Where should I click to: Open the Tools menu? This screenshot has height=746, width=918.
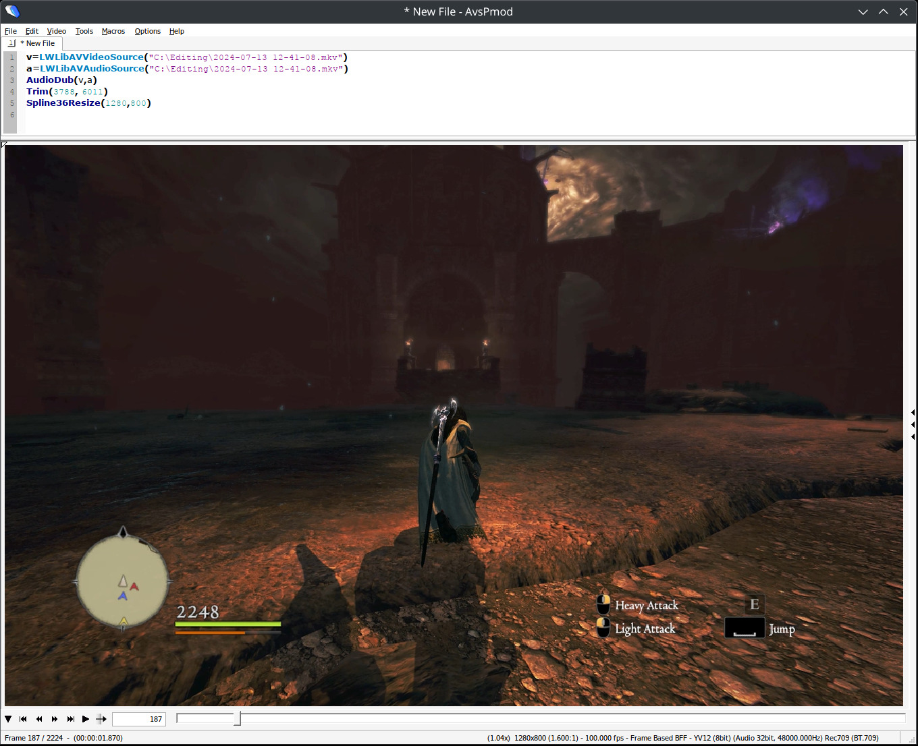[84, 31]
